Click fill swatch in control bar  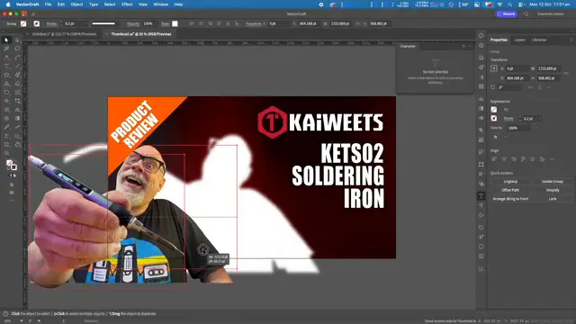click(23, 23)
